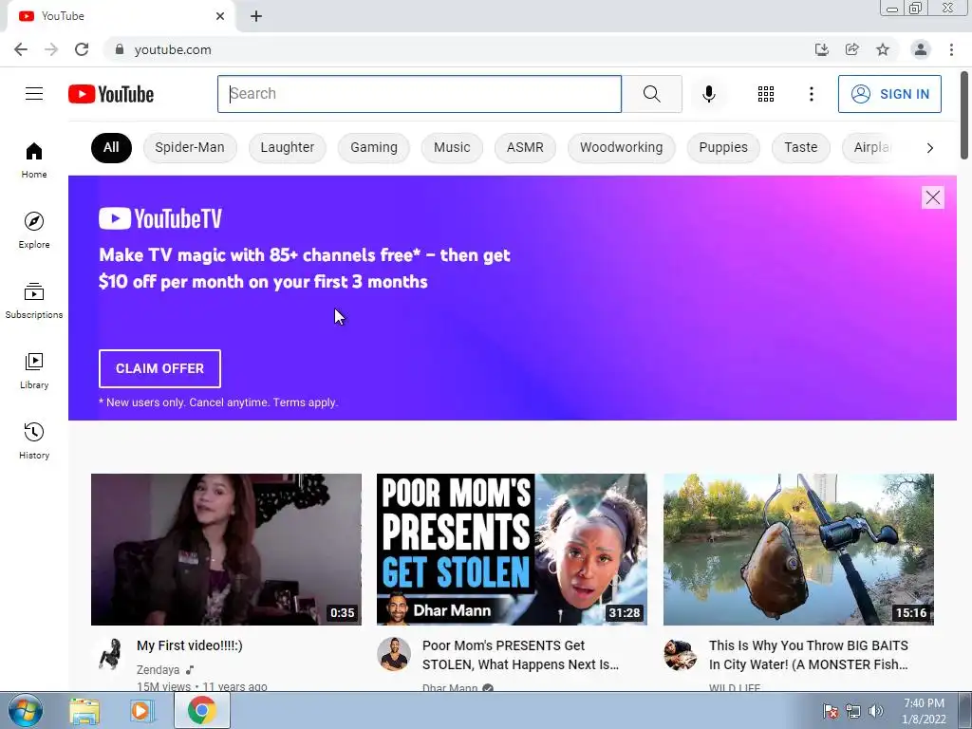
Task: Select the Laughter filter chip
Action: point(287,147)
